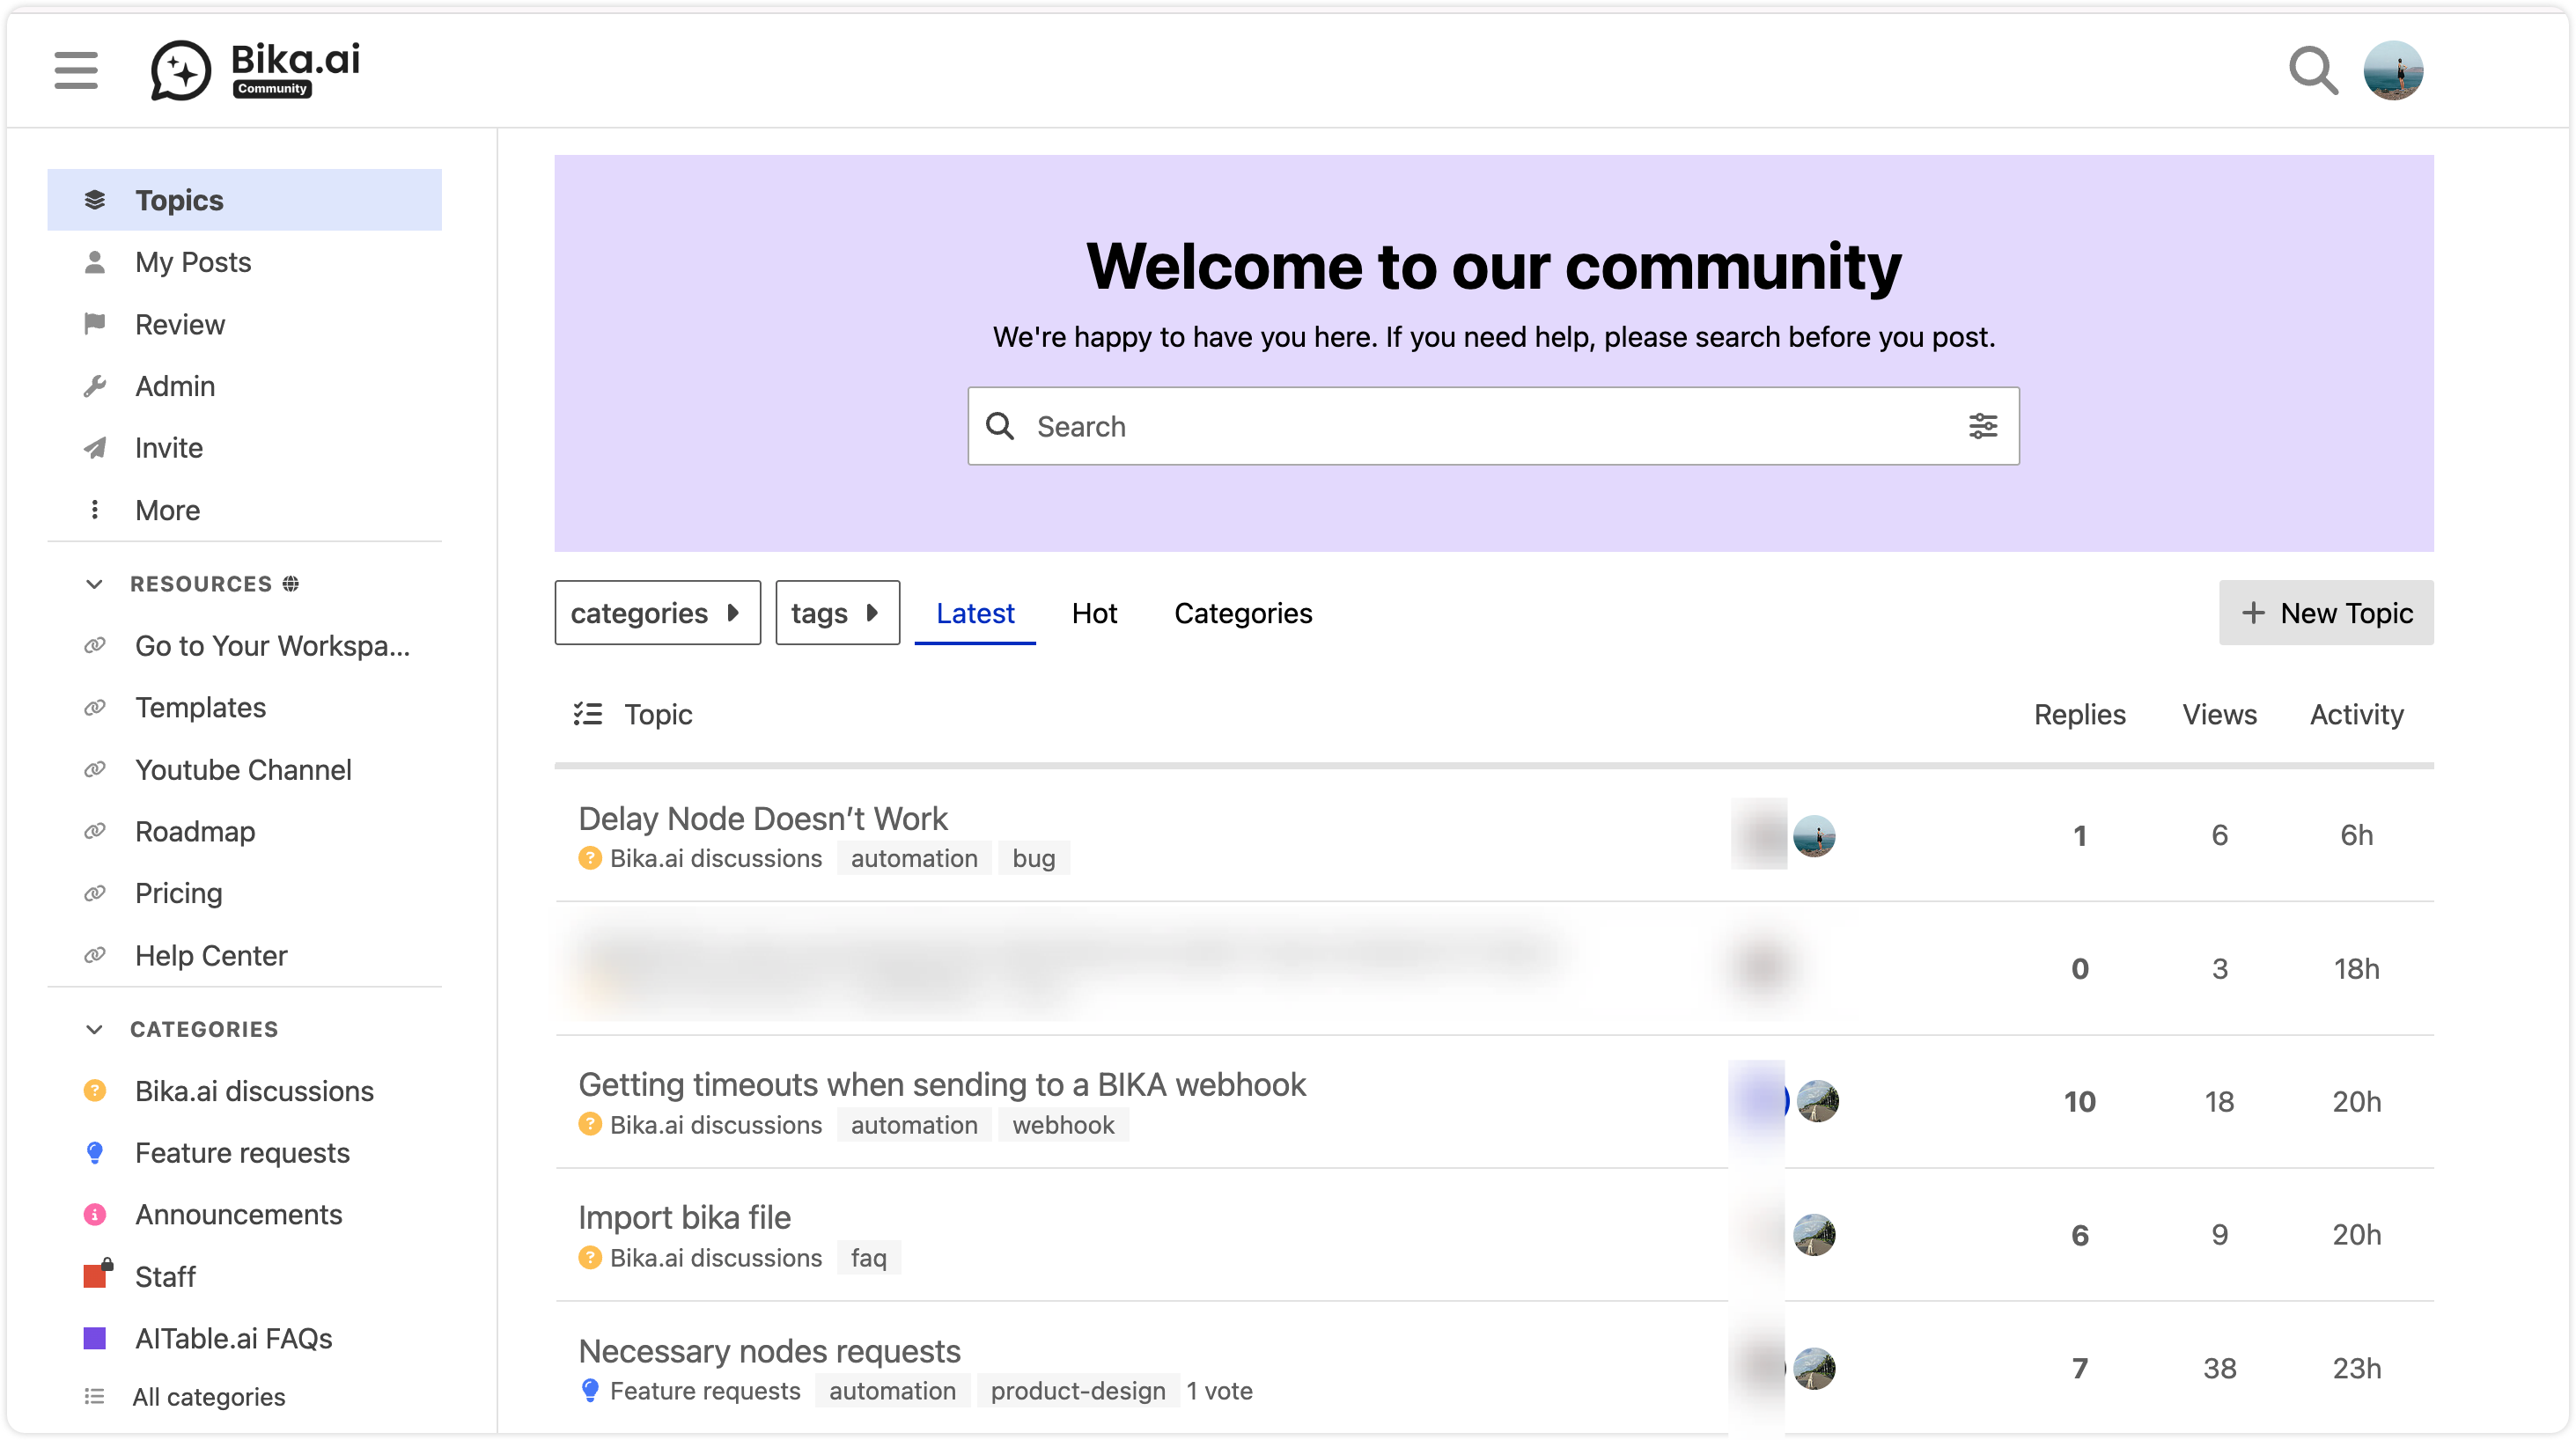This screenshot has width=2576, height=1440.
Task: Click the Staff locked red square icon
Action: pyautogui.click(x=97, y=1274)
